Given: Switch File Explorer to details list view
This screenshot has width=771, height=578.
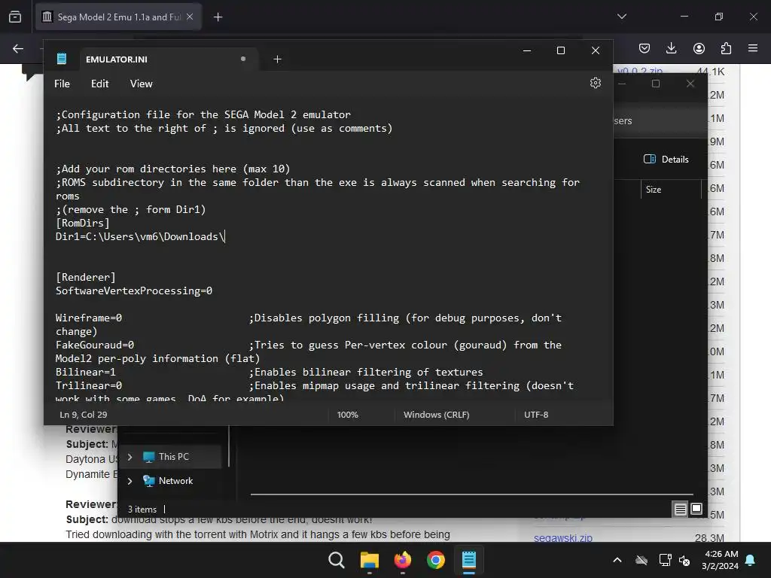Looking at the screenshot, I should tap(680, 510).
